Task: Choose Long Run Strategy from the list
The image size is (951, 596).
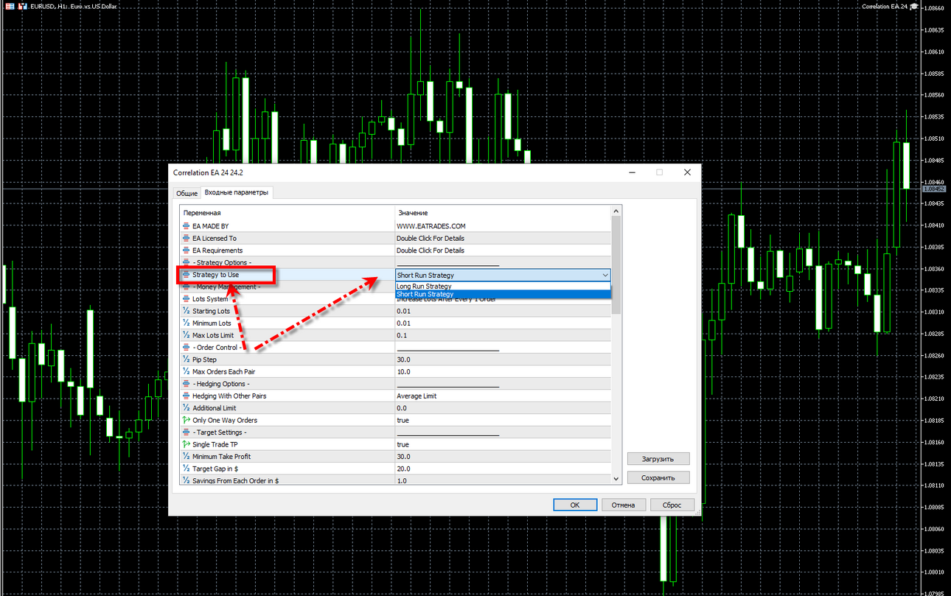Action: point(504,286)
